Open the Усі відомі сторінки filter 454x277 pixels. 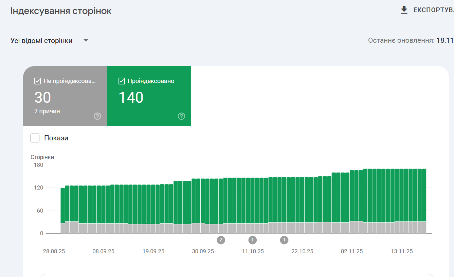(x=50, y=41)
